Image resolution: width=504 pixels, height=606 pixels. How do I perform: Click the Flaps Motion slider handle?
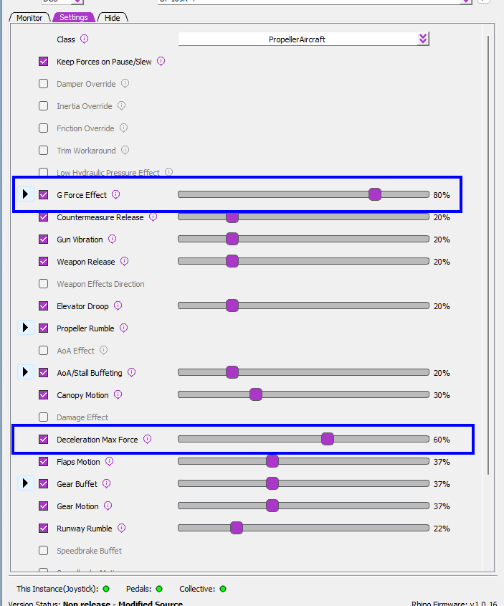[272, 462]
